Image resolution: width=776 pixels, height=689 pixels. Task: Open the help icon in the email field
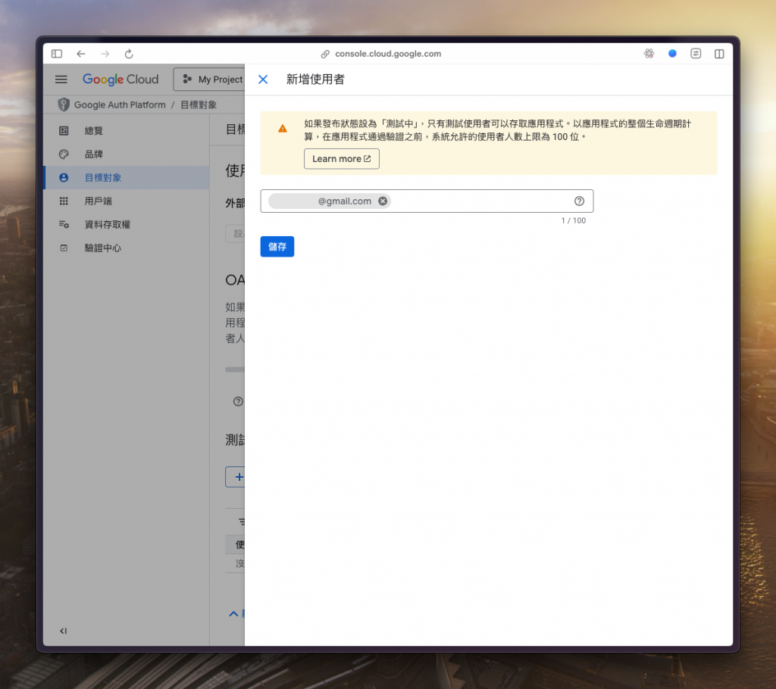pos(579,201)
